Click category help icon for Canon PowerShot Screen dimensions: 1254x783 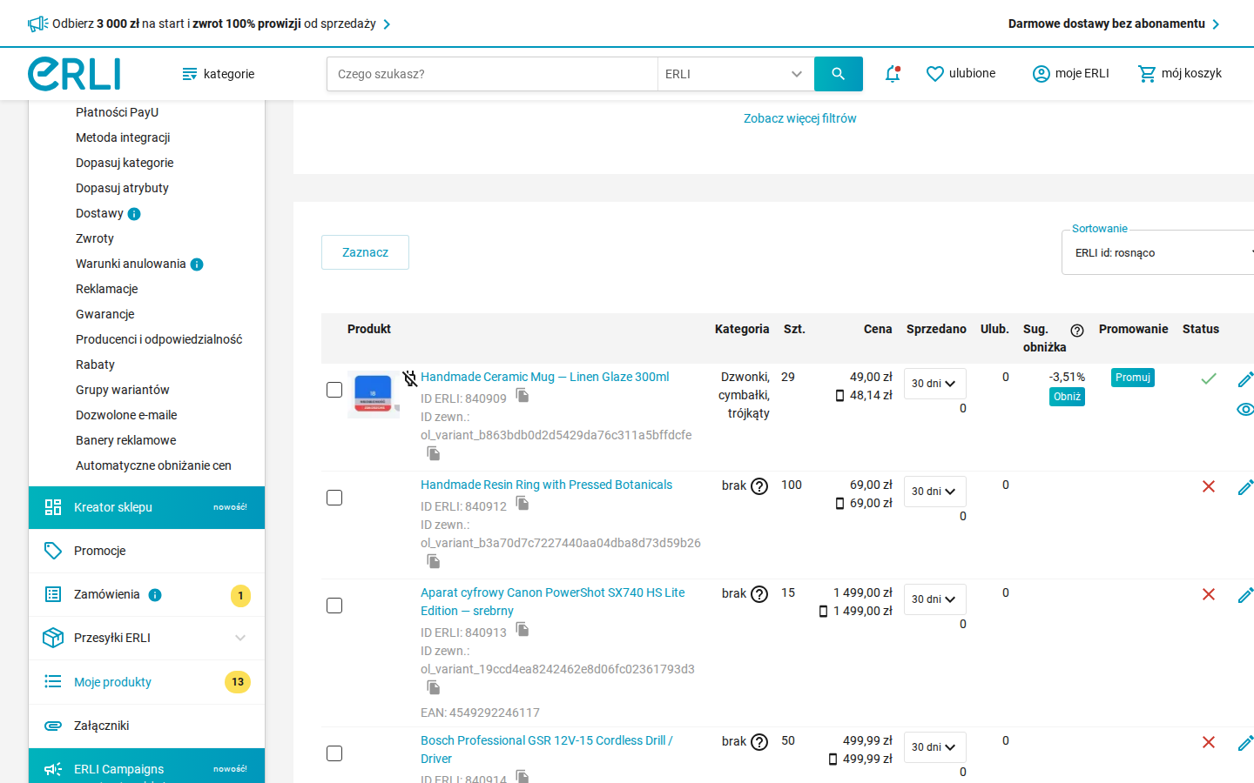[759, 594]
